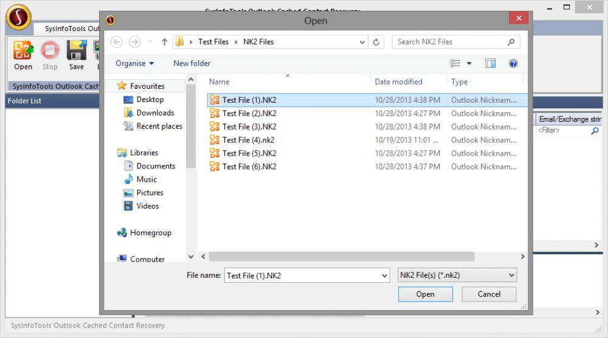
Task: Expand the view options dropdown arrow
Action: point(469,63)
